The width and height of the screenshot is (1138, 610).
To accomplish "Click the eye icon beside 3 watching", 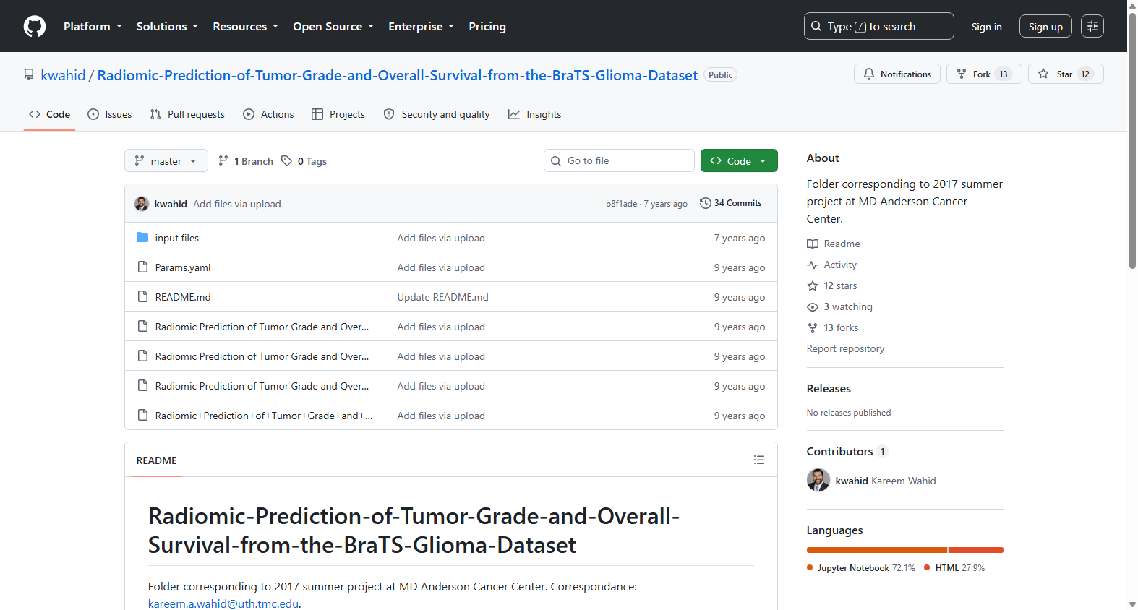I will pos(813,307).
